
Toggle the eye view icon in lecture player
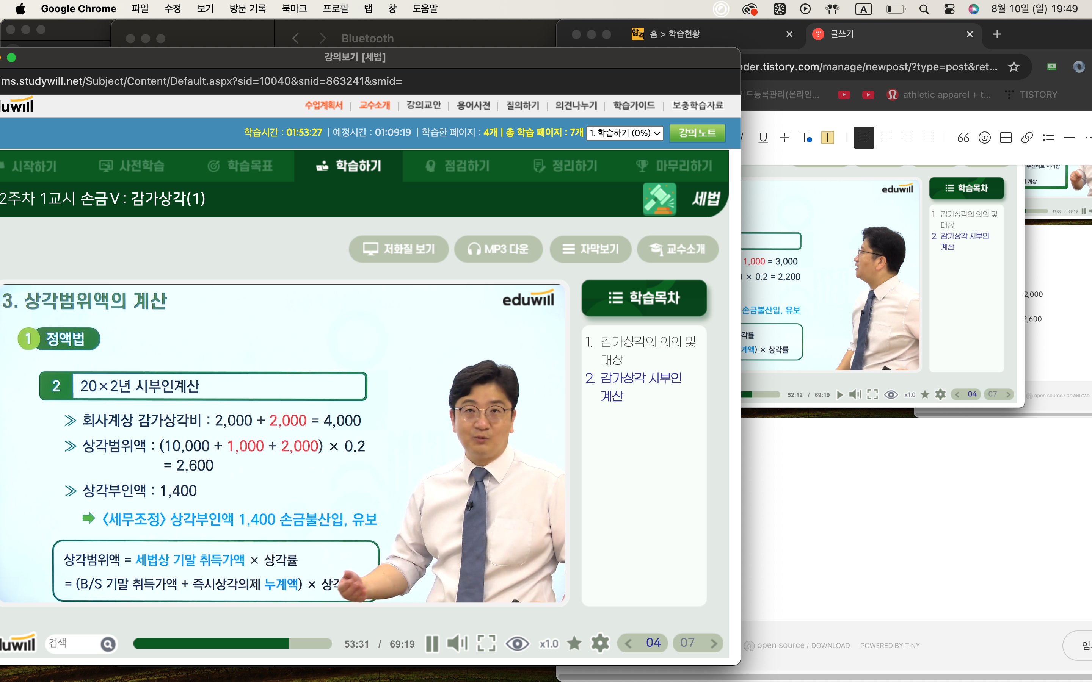click(517, 644)
